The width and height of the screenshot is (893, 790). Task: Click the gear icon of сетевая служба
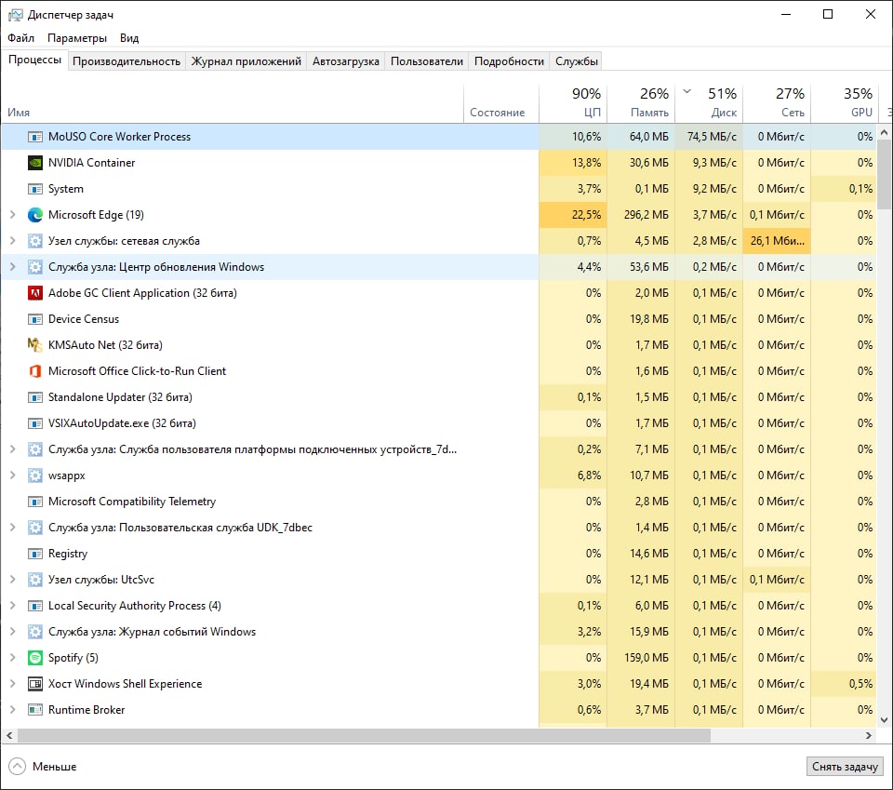click(x=35, y=241)
